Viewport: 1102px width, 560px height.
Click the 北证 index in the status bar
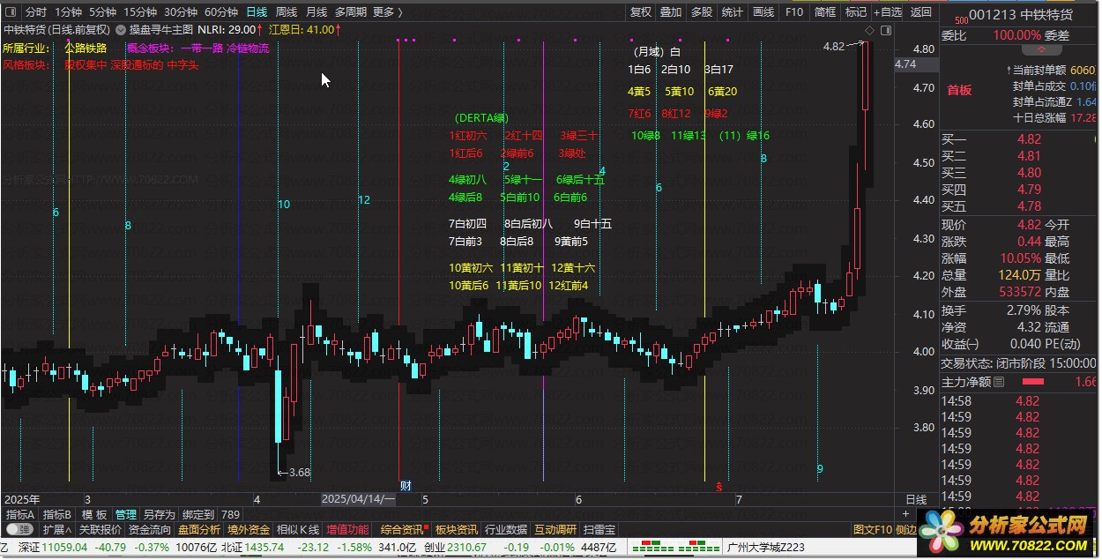(x=231, y=548)
